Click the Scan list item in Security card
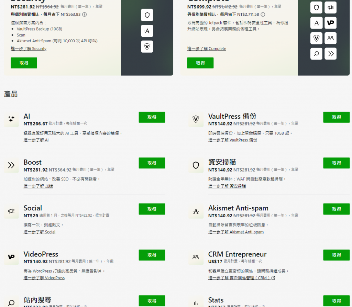This screenshot has width=352, height=307. click(21, 35)
